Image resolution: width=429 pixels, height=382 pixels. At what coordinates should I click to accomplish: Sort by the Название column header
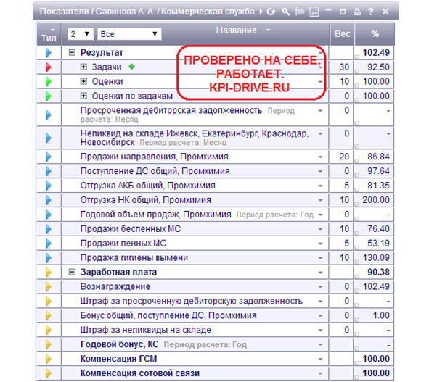click(x=236, y=30)
